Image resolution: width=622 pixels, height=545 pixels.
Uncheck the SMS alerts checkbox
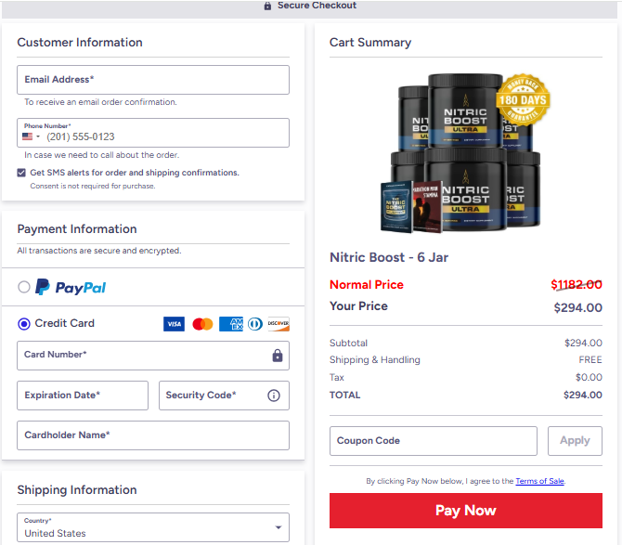21,173
